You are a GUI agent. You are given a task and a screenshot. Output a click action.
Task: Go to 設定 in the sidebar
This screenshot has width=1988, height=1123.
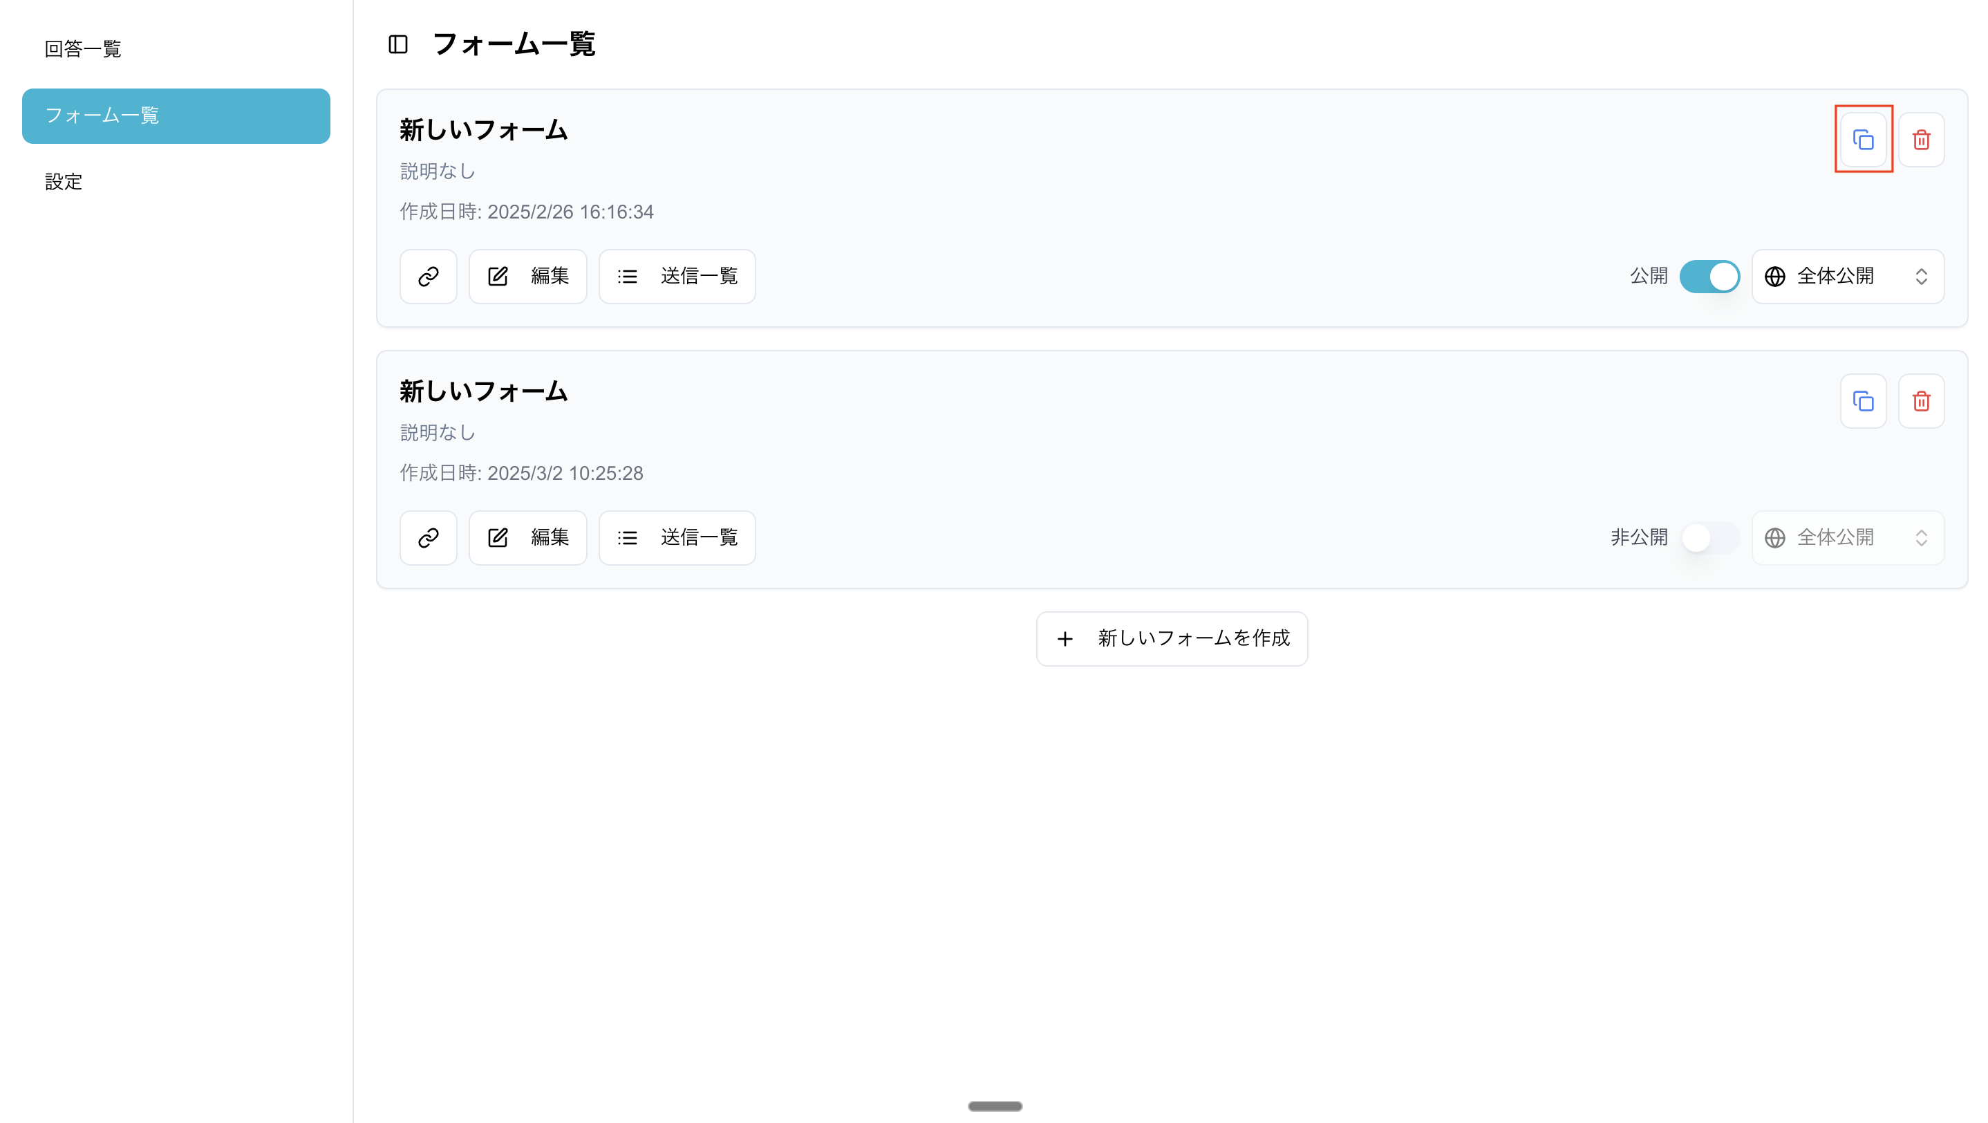pos(64,182)
